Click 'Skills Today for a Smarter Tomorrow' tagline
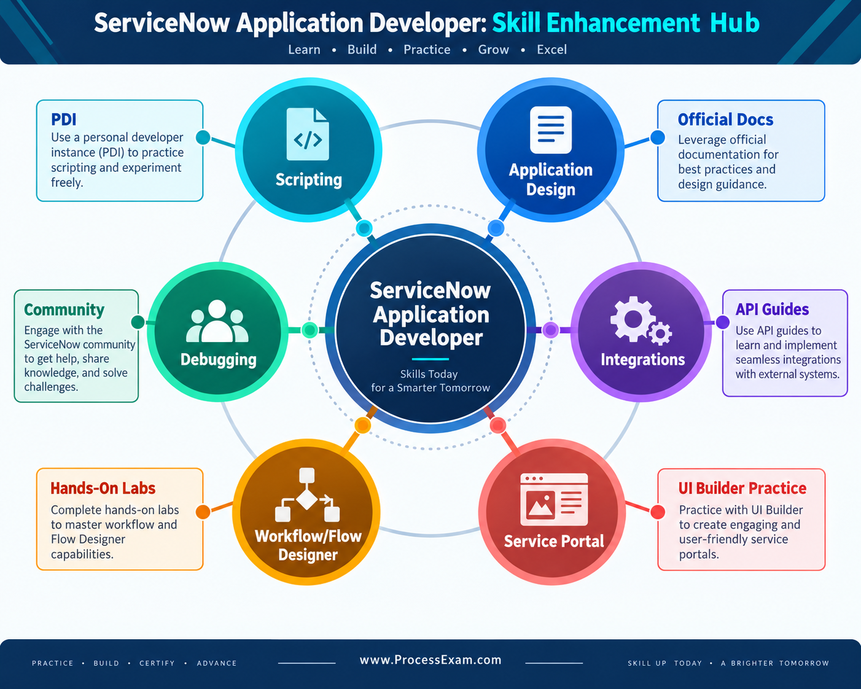Screen dimensions: 861x689 point(430,381)
